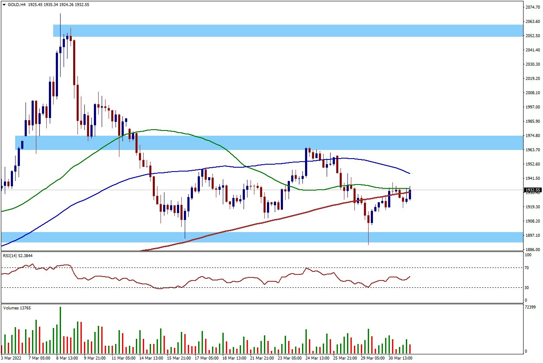Click the middle blue zone near 1969
The height and width of the screenshot is (363, 543).
pyautogui.click(x=260, y=143)
